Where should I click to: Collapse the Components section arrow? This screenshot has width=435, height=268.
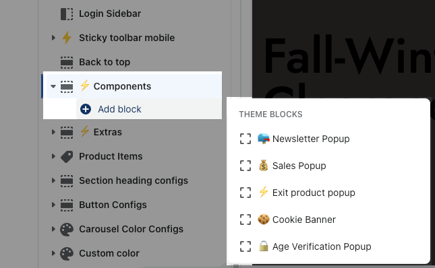click(53, 86)
